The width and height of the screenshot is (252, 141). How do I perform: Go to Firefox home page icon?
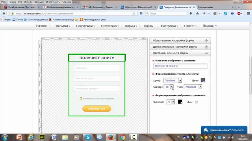pyautogui.click(x=197, y=14)
